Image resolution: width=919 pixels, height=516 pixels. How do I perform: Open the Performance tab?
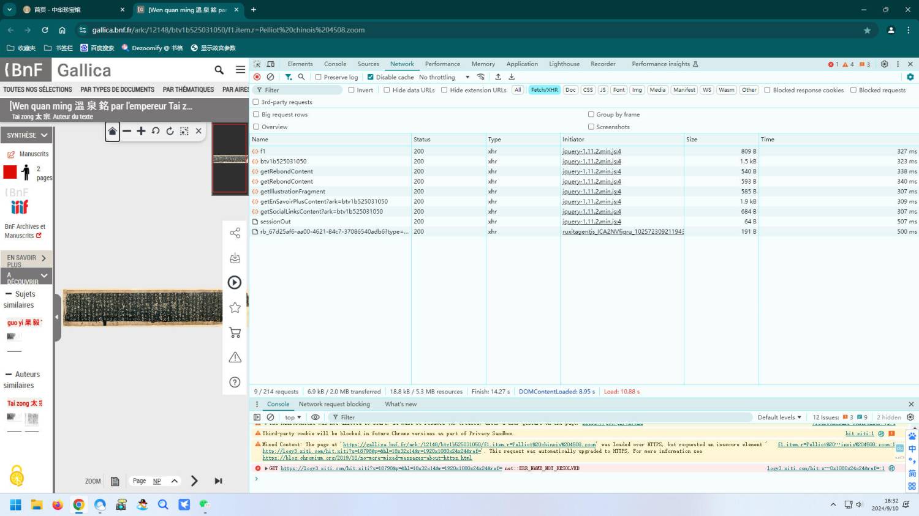442,64
